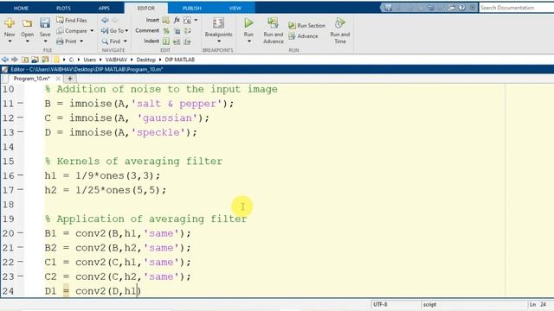Click the New file icon
Viewport: 554px width, 311px height.
[x=10, y=23]
